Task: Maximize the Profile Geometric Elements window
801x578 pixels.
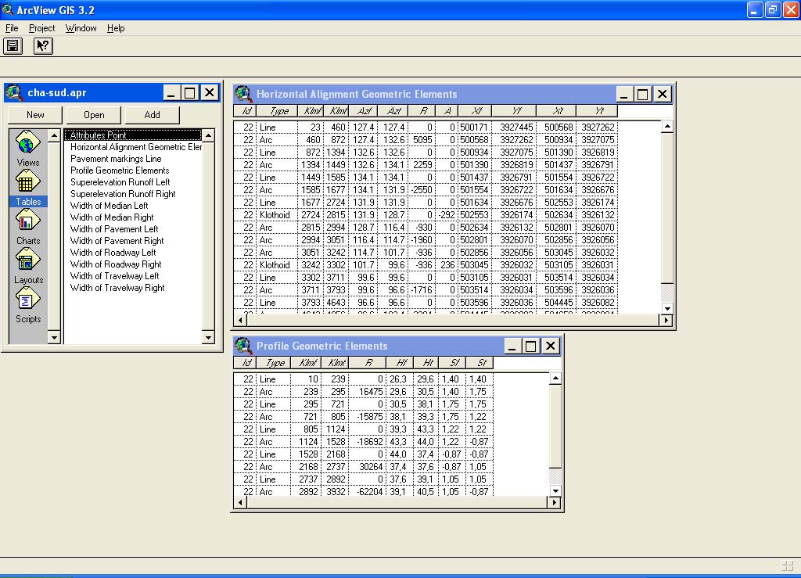Action: pos(531,346)
